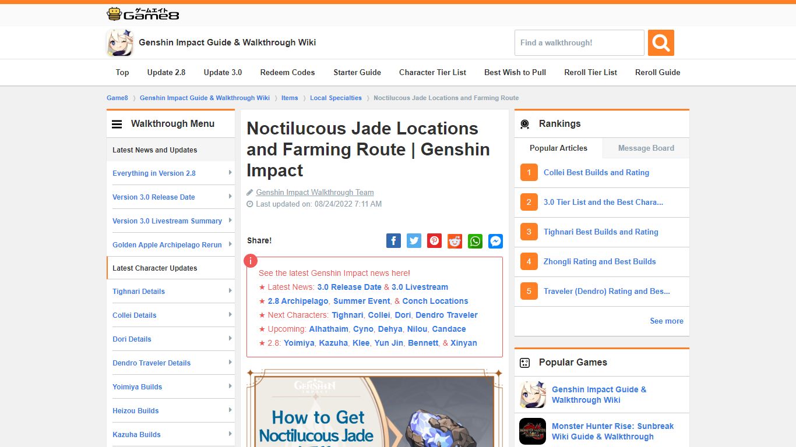796x447 pixels.
Task: Expand Dori Details arrow
Action: (x=230, y=339)
